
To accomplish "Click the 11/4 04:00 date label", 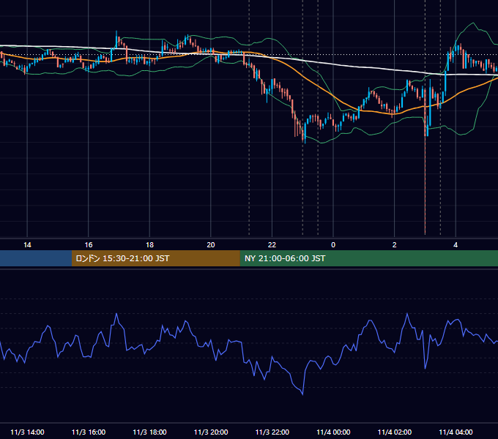I will tap(456, 432).
